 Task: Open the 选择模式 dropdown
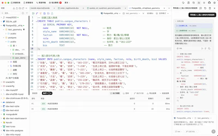coord(162,13)
